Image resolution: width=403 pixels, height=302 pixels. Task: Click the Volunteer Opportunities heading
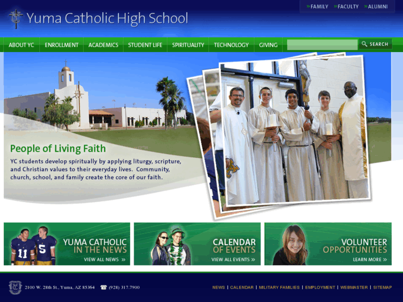click(x=355, y=245)
